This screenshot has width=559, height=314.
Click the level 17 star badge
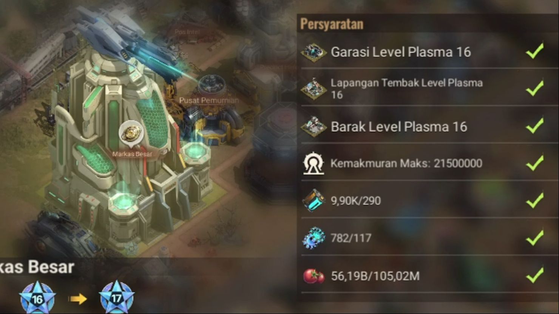[117, 298]
